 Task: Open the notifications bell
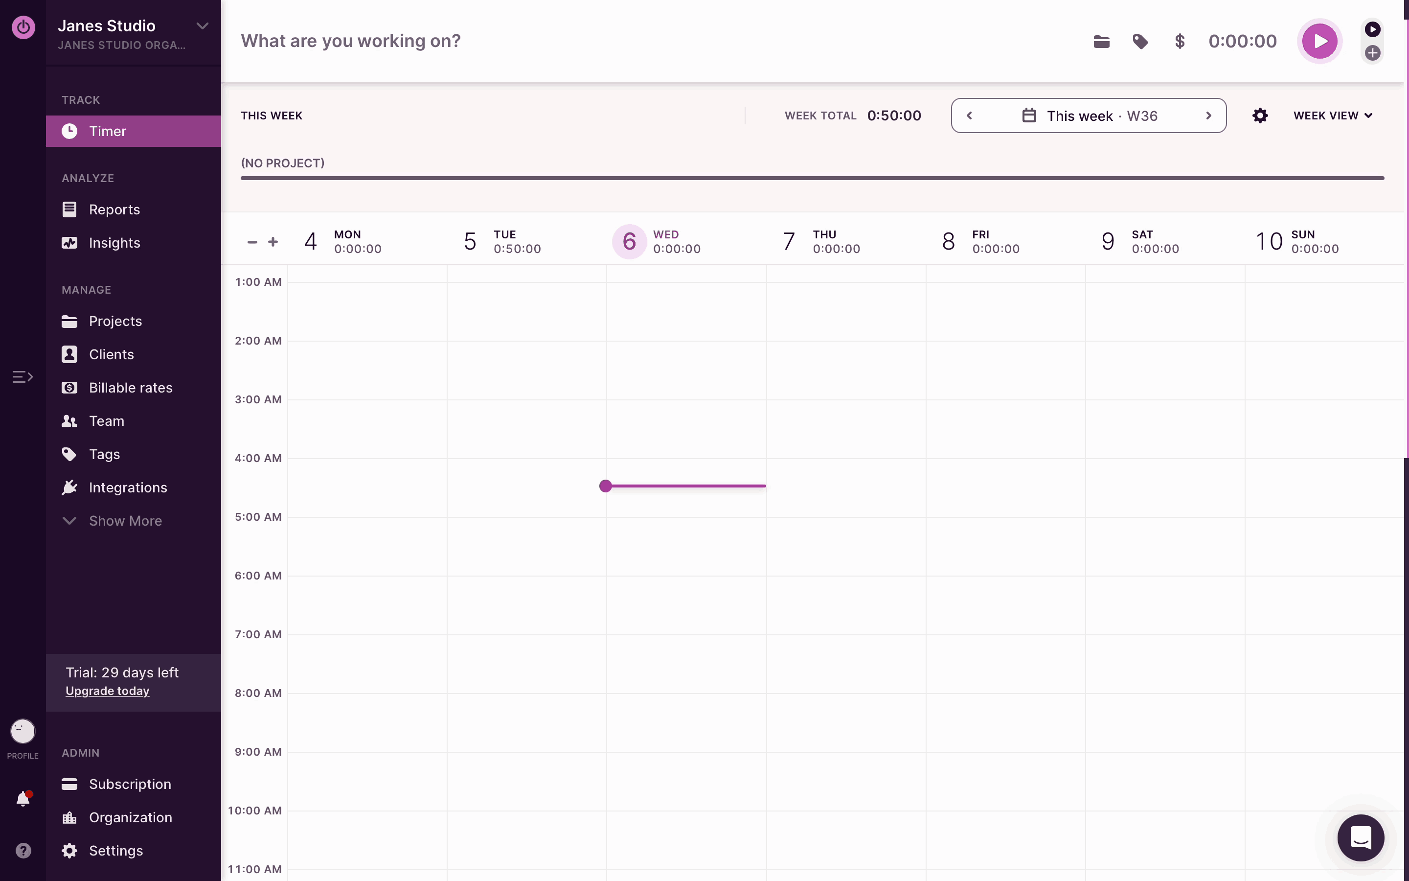click(23, 798)
